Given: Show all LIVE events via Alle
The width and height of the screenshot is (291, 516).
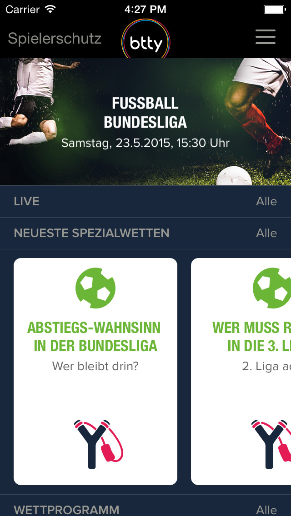Looking at the screenshot, I should click(266, 201).
